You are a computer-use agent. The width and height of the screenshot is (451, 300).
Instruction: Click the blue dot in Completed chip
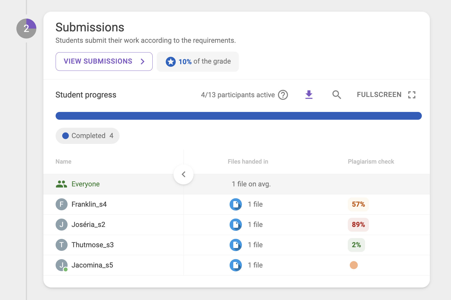click(66, 136)
